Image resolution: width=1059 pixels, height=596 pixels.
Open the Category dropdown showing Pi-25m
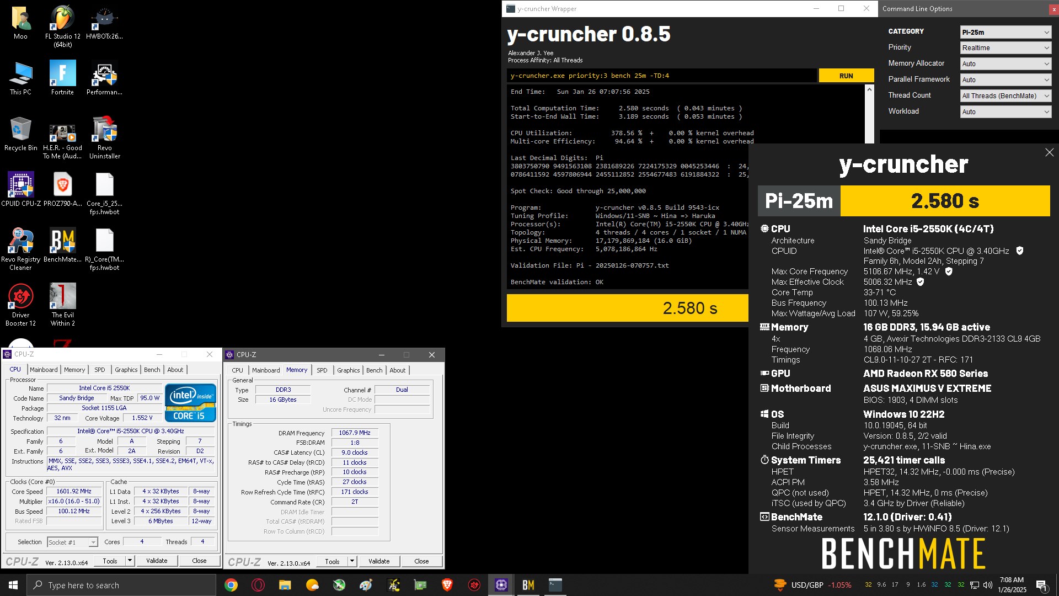tap(1005, 32)
